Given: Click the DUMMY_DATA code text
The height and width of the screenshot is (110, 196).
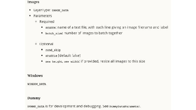Looking at the screenshot, I should [x=36, y=106].
